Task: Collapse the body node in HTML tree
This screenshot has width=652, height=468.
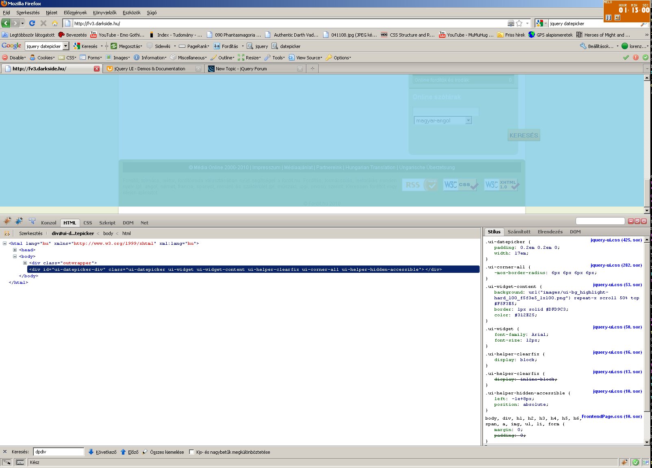Action: [x=15, y=257]
